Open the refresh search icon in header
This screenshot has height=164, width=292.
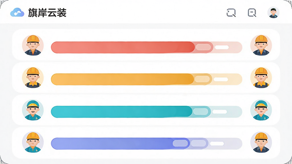(231, 13)
